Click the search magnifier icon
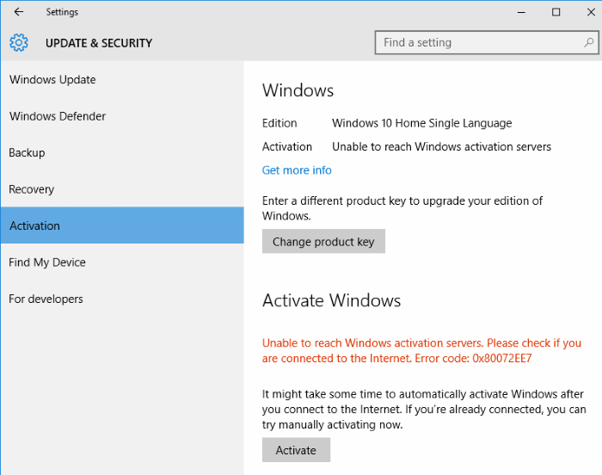 tap(588, 42)
